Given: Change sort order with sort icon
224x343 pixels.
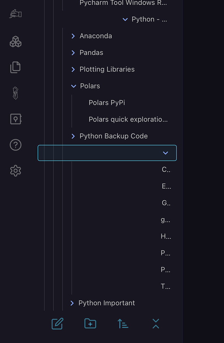Looking at the screenshot, I should [x=123, y=323].
